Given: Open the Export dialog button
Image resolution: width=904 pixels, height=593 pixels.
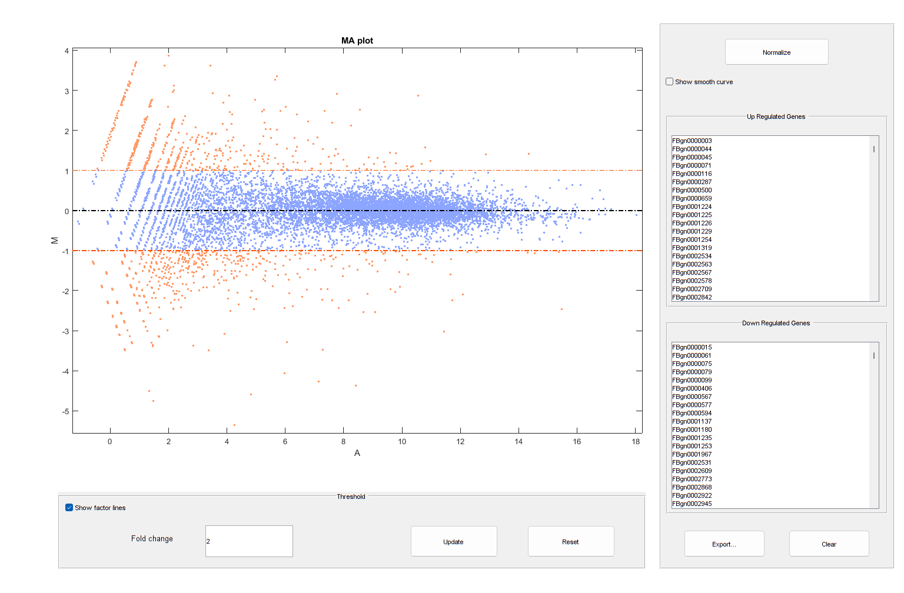Looking at the screenshot, I should pyautogui.click(x=724, y=544).
